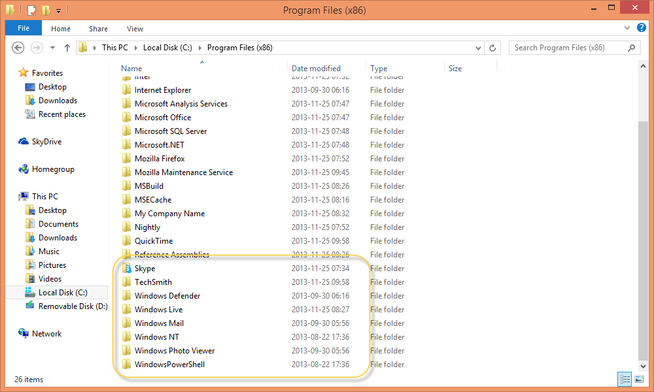
Task: Switch to Details view layout icon
Action: [x=625, y=379]
